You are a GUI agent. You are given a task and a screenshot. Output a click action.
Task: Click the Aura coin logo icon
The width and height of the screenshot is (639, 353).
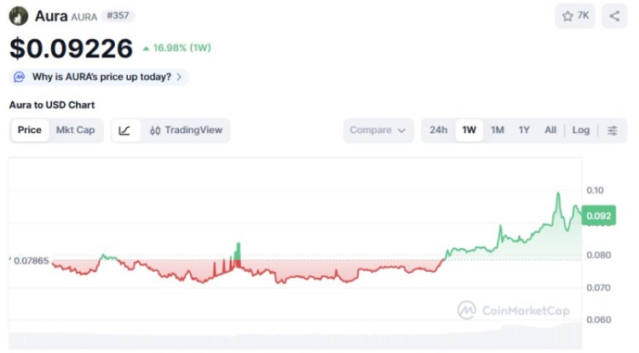18,15
